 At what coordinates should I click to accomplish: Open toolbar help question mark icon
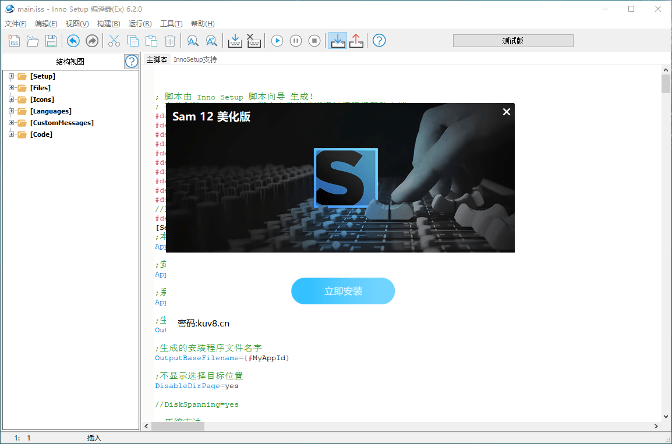pos(379,41)
